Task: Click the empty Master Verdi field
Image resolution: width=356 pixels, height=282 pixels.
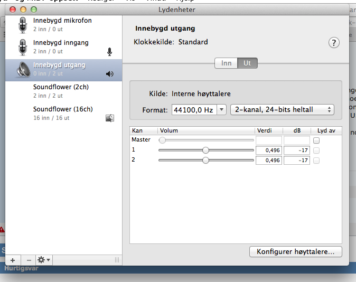Action: tap(269, 140)
